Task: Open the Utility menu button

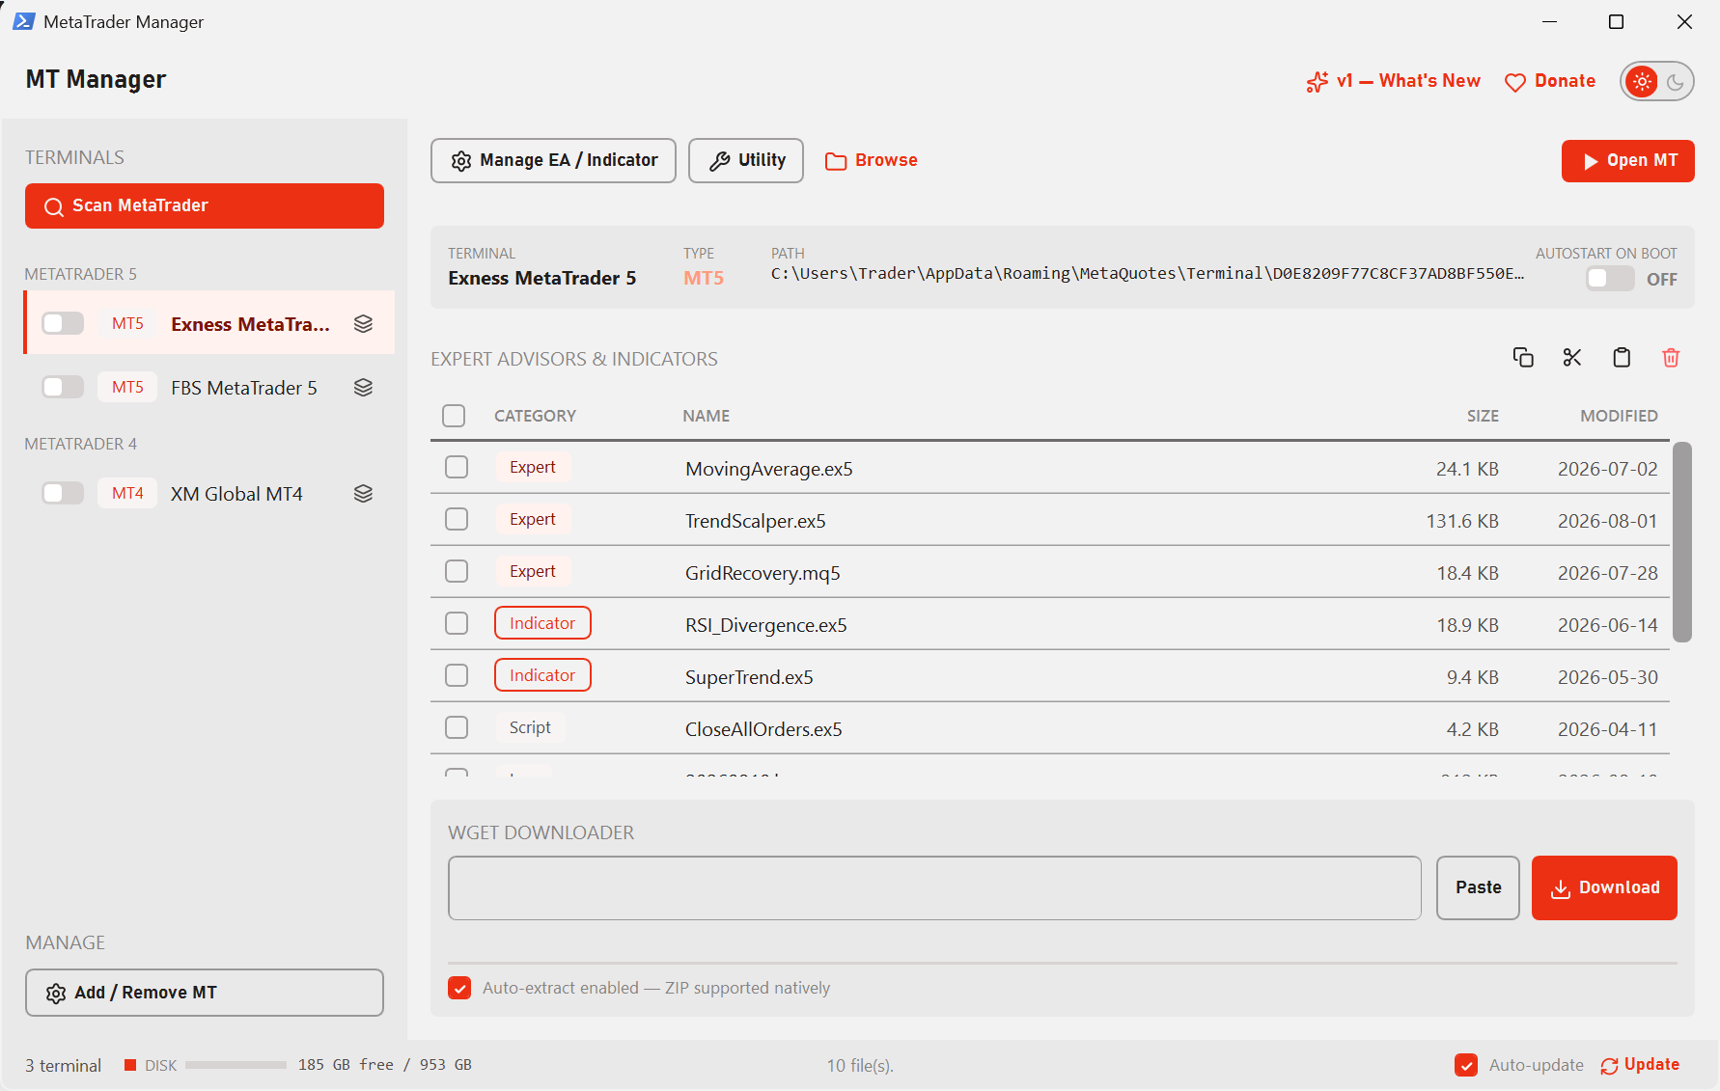Action: coord(746,160)
